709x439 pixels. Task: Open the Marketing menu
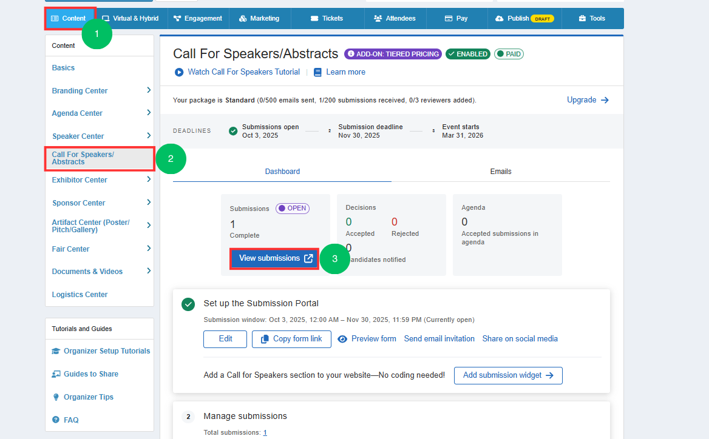coord(260,19)
